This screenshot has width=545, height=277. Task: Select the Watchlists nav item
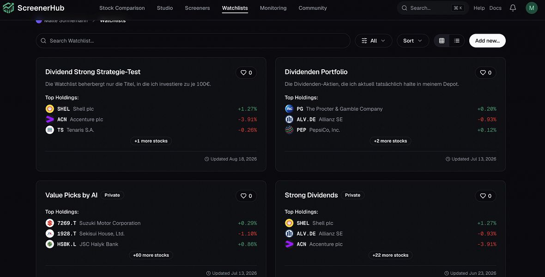click(235, 8)
